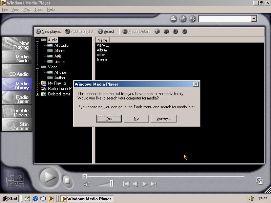
Task: Click the volume slider handle
Action: coord(111,184)
